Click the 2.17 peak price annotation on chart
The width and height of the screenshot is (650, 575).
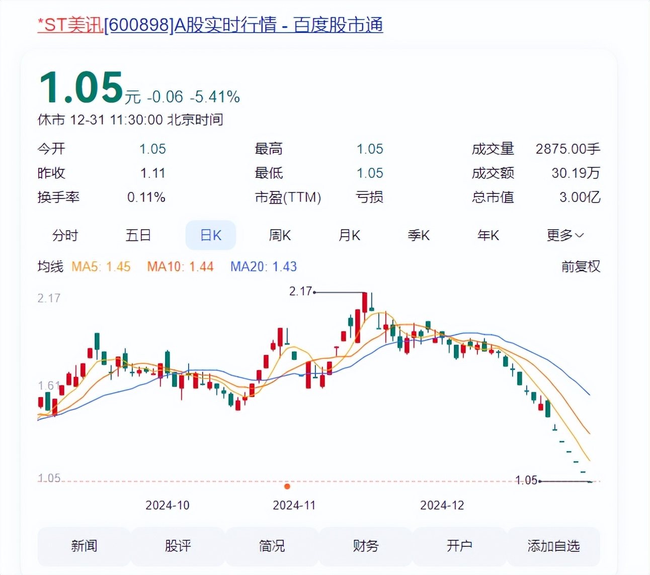(301, 291)
